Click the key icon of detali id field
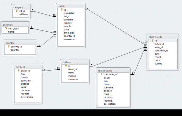The width and height of the screenshot is (182, 116). pos(62,10)
